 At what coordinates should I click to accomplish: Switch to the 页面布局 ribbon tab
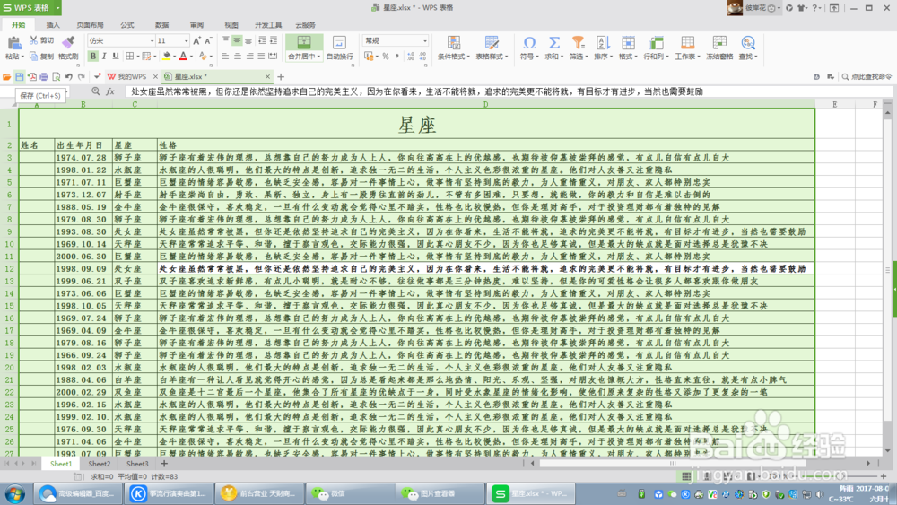click(90, 25)
